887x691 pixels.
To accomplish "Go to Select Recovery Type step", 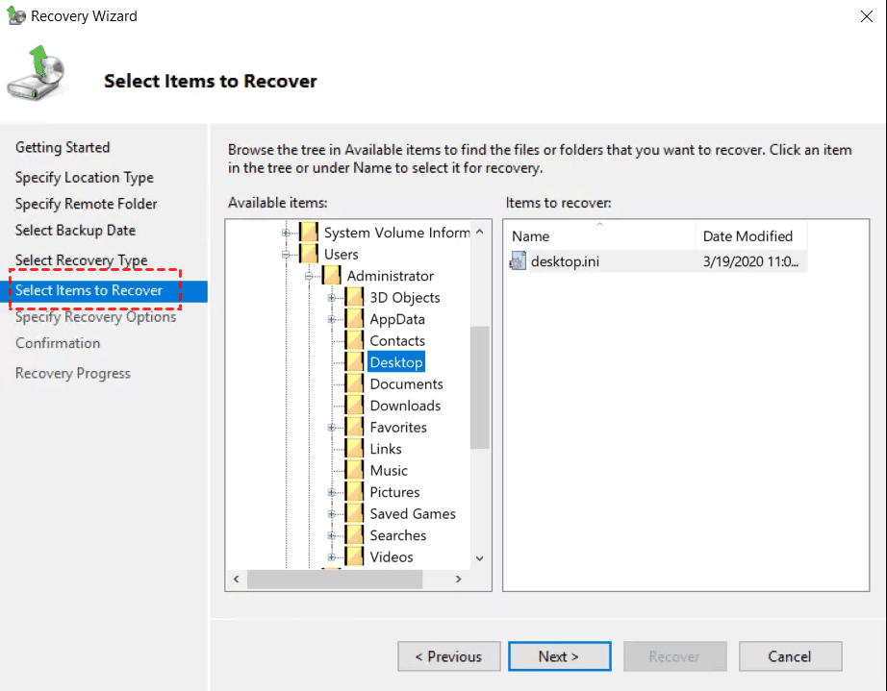I will point(81,260).
